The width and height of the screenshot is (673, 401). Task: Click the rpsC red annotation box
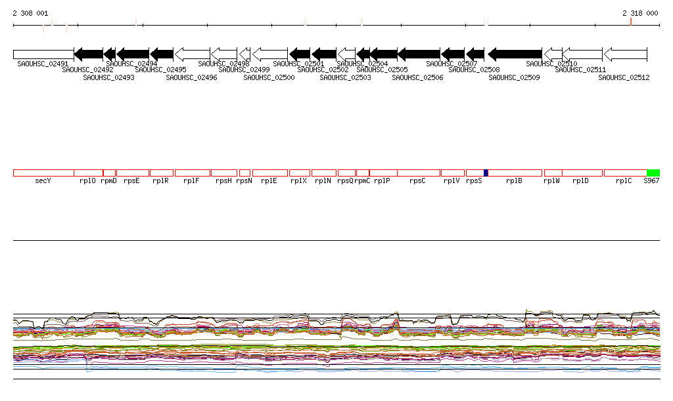(419, 173)
